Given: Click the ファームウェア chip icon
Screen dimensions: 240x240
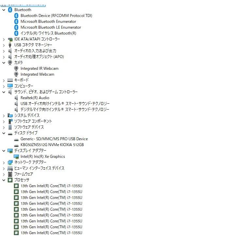Looking at the screenshot, I should point(10,174).
